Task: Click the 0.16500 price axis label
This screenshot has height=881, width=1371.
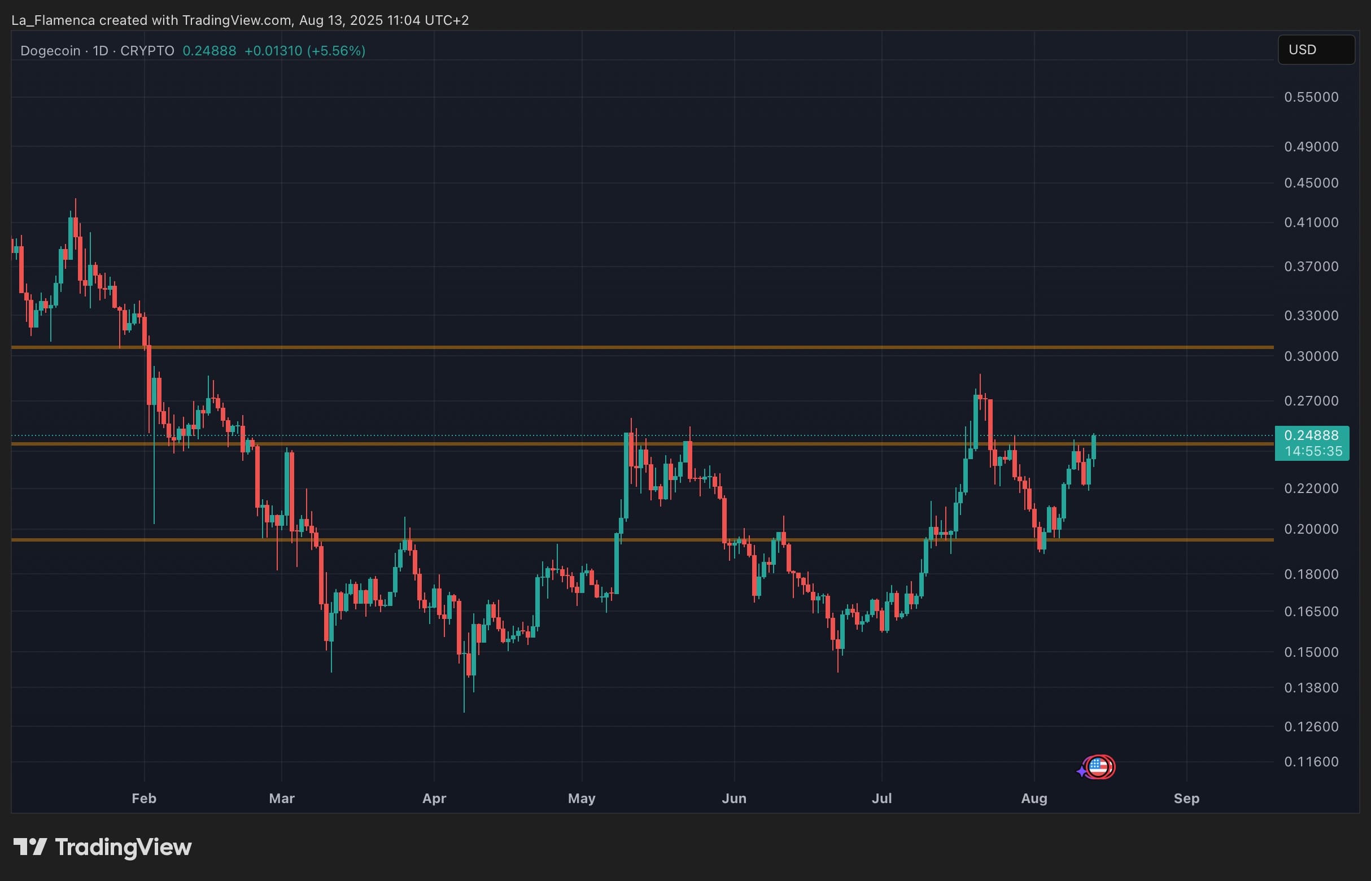Action: tap(1312, 611)
